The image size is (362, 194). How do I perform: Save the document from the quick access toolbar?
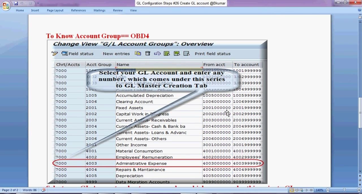point(16,3)
